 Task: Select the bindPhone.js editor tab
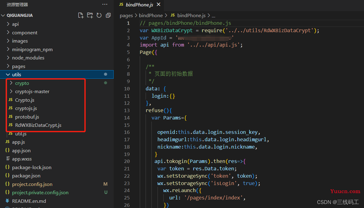click(x=139, y=5)
